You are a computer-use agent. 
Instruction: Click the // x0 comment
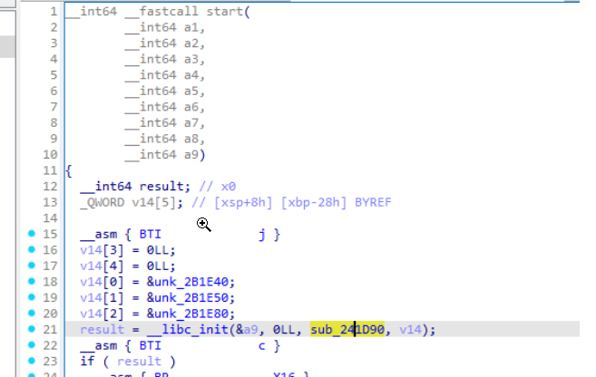tap(218, 187)
